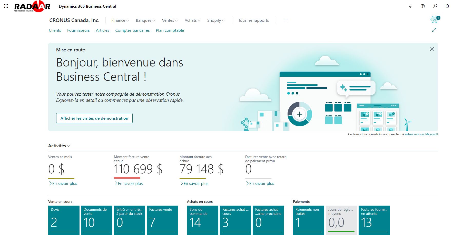The height and width of the screenshot is (235, 453).
Task: Open the Devis tile showing 2
Action: pos(64,220)
